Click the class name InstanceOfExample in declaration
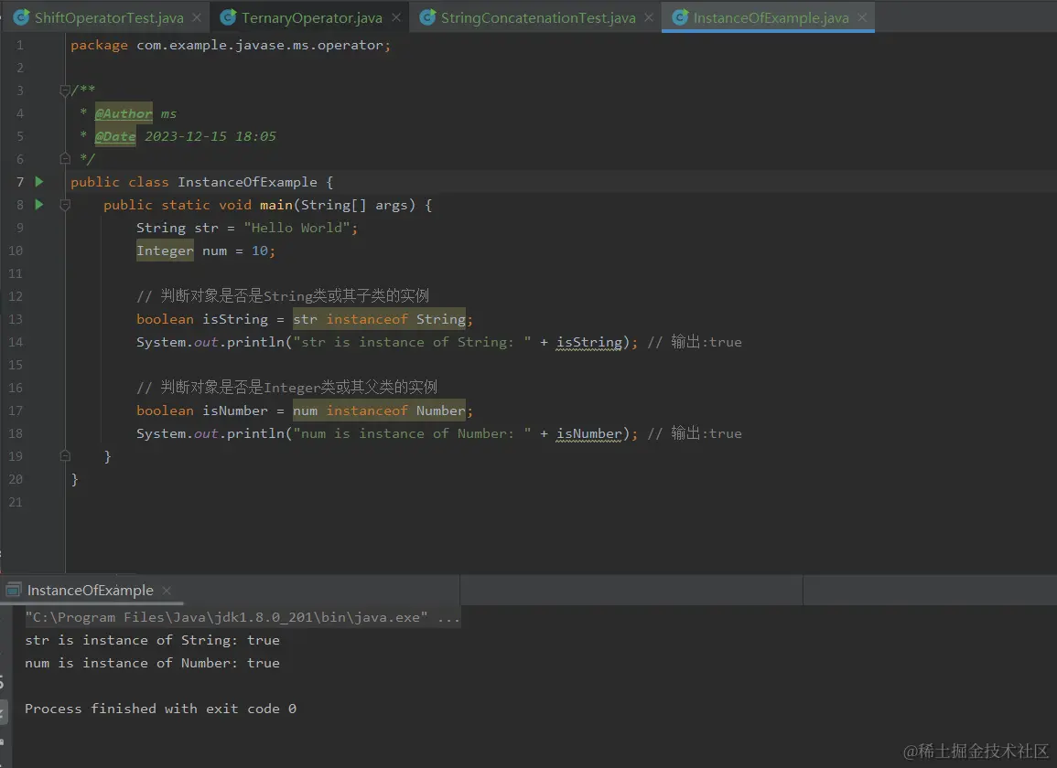This screenshot has height=768, width=1057. point(247,182)
